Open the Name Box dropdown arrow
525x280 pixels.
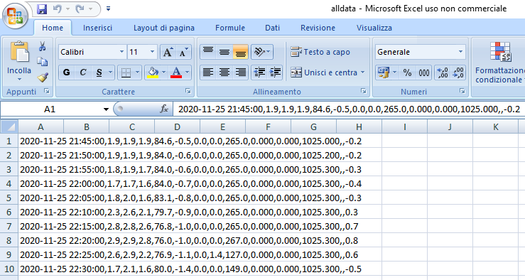[106, 109]
